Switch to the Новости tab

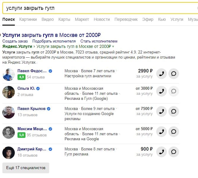click(x=102, y=19)
